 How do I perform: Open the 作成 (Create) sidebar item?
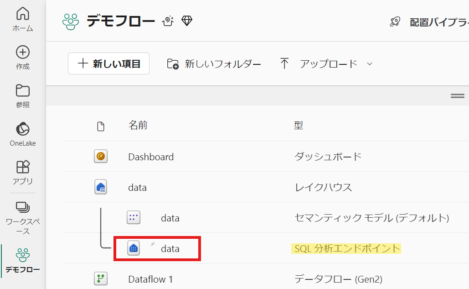tap(23, 58)
